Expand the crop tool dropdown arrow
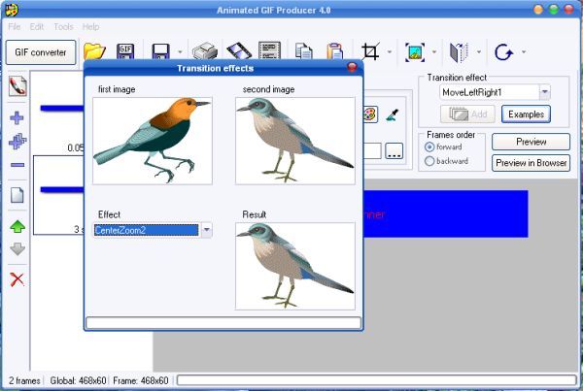 pos(390,51)
